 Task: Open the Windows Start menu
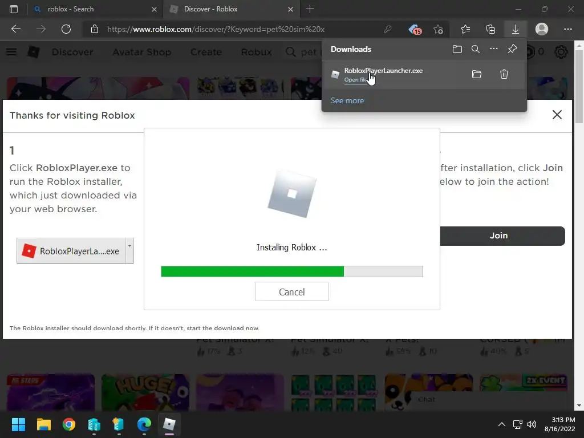click(18, 424)
